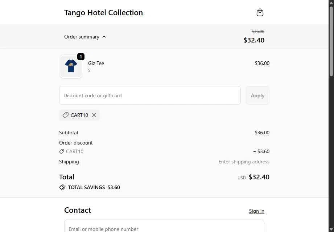Click the discount code or gift card field
Viewport: 334px width, 232px height.
150,95
